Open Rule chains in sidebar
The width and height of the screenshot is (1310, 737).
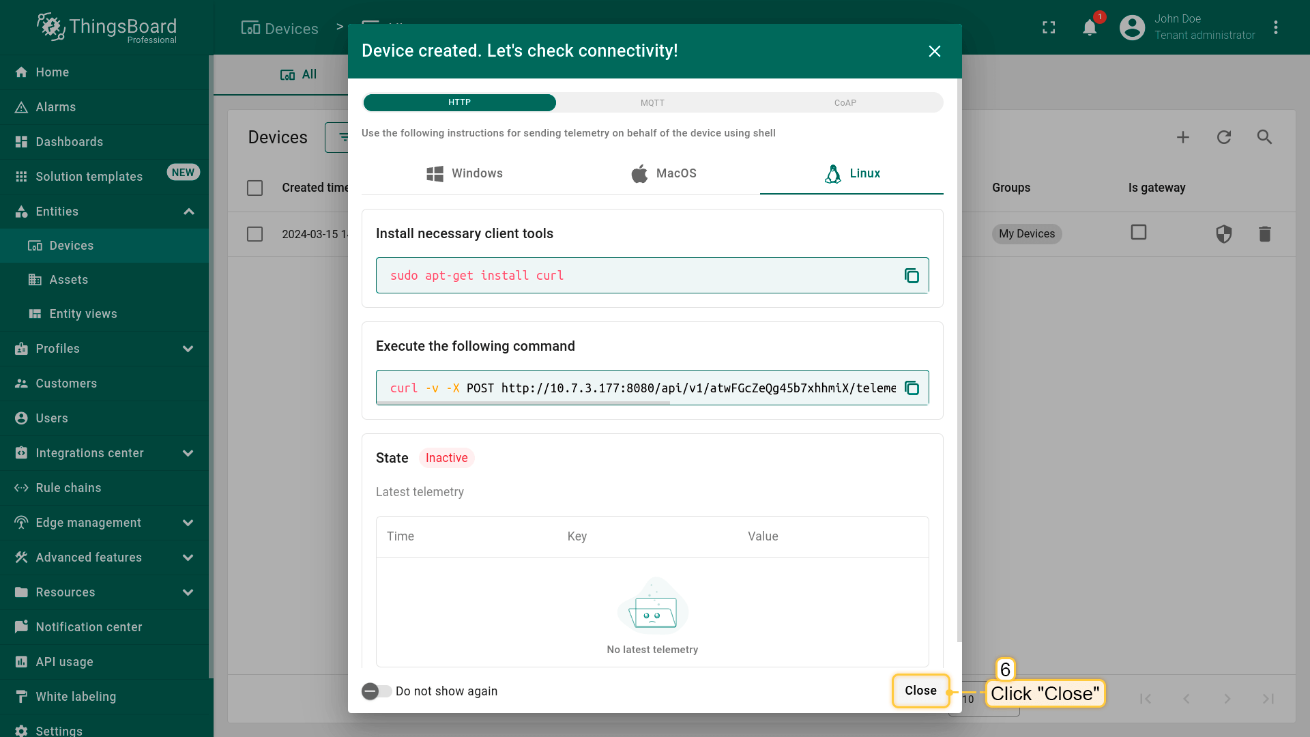[68, 488]
